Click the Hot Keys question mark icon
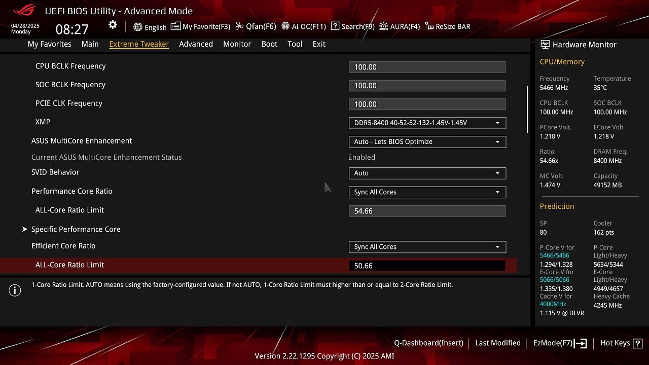This screenshot has width=649, height=365. (x=638, y=343)
